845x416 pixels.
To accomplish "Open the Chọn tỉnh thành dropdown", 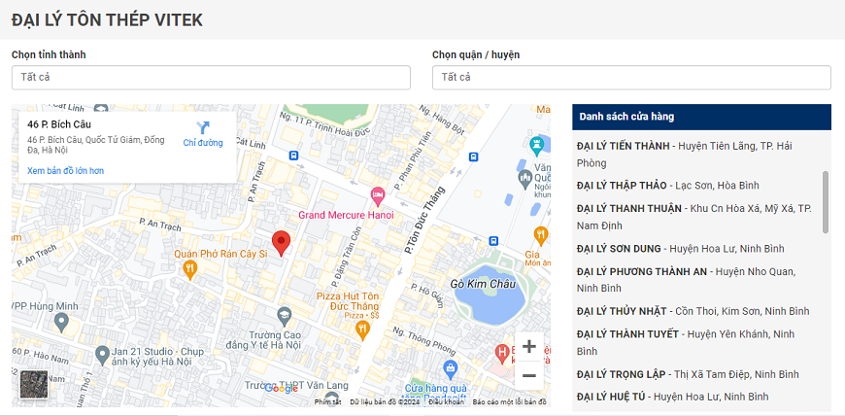I will (211, 77).
